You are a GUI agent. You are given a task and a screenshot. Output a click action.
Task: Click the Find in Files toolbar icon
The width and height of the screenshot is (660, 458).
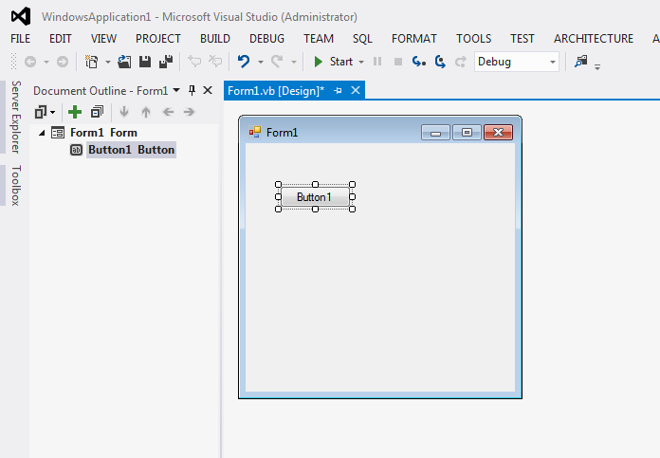click(x=581, y=62)
